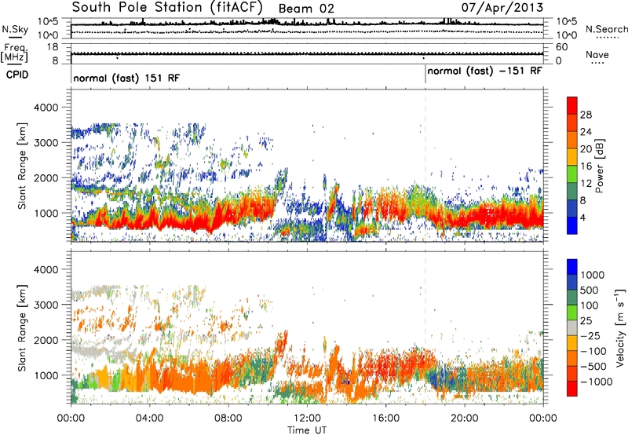The width and height of the screenshot is (628, 435).
Task: Click the '04:00' time tick label
Action: (149, 419)
